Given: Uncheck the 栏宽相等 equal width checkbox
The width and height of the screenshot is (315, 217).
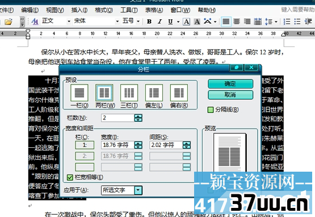Looking at the screenshot, I should [70, 177].
